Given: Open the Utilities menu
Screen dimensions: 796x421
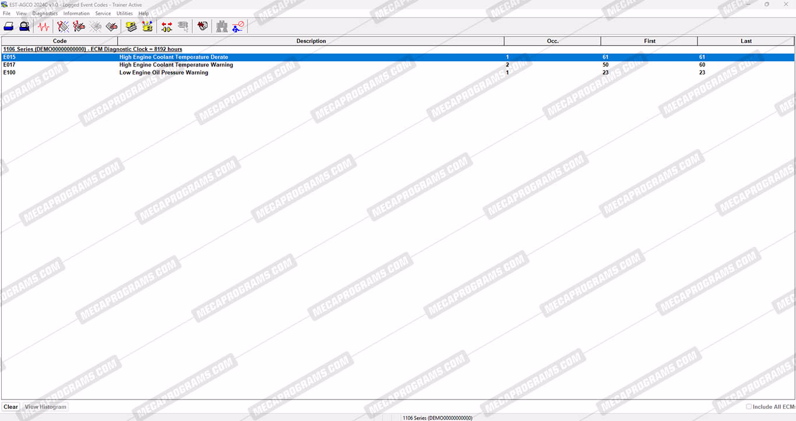Looking at the screenshot, I should (125, 13).
